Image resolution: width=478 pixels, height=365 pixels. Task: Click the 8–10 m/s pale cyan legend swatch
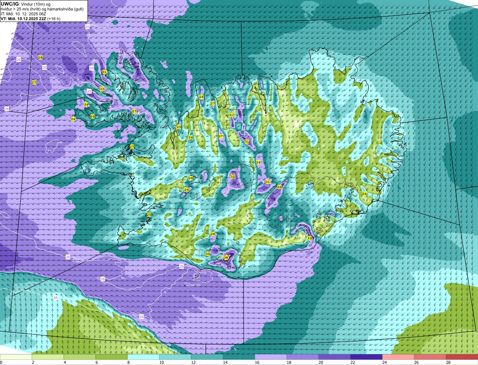coord(143,357)
